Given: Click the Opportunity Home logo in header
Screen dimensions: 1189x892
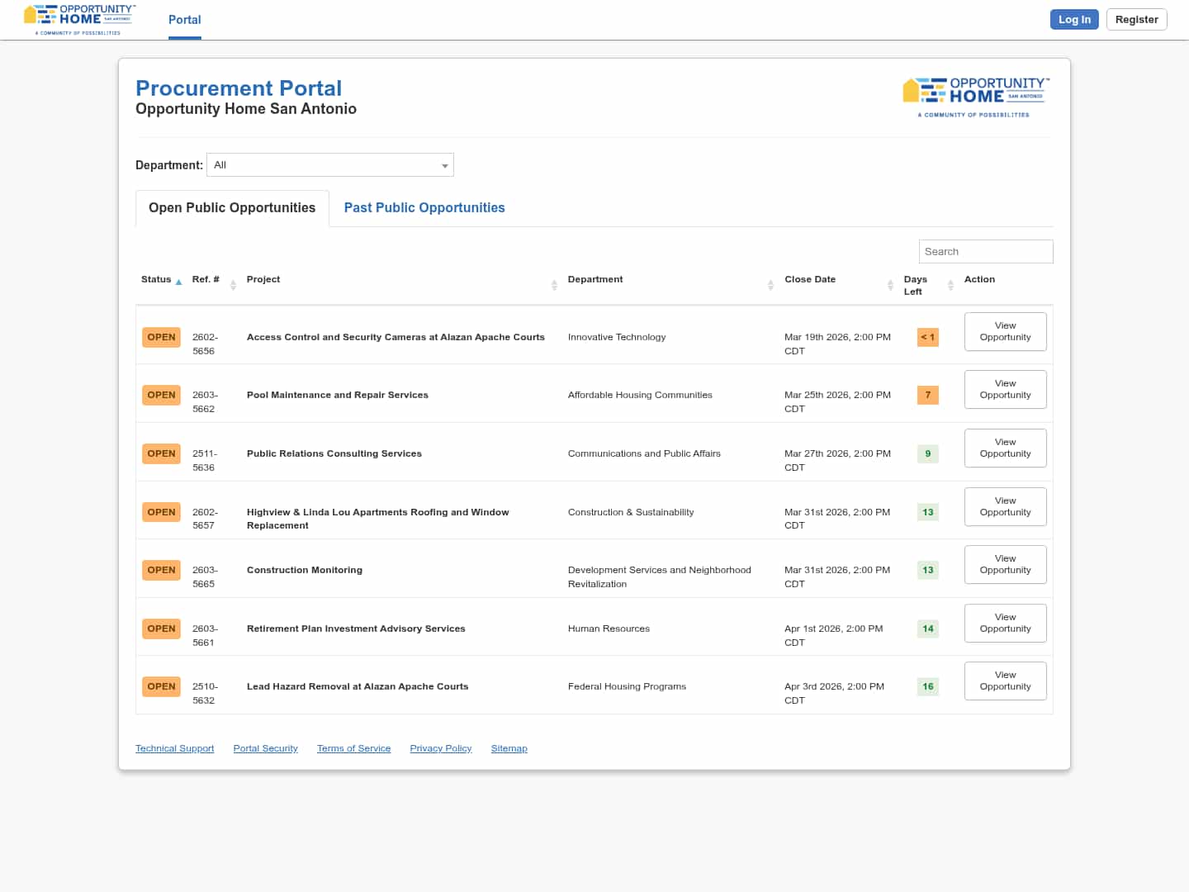Looking at the screenshot, I should [79, 19].
